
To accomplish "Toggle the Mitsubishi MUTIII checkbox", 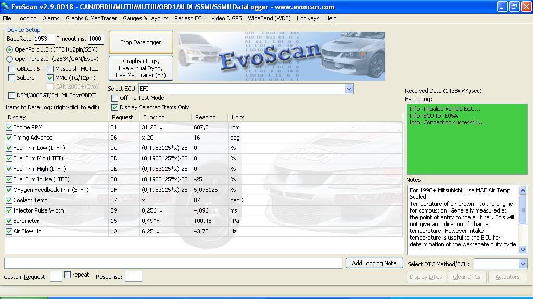I will coord(50,69).
